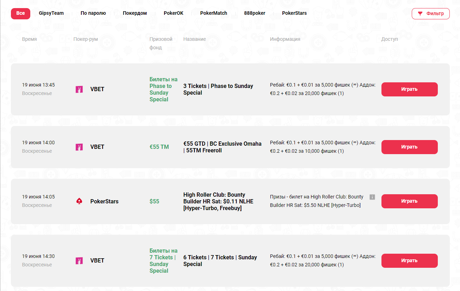Click the '19 июня 13:45' time
This screenshot has width=460, height=291.
coord(38,85)
